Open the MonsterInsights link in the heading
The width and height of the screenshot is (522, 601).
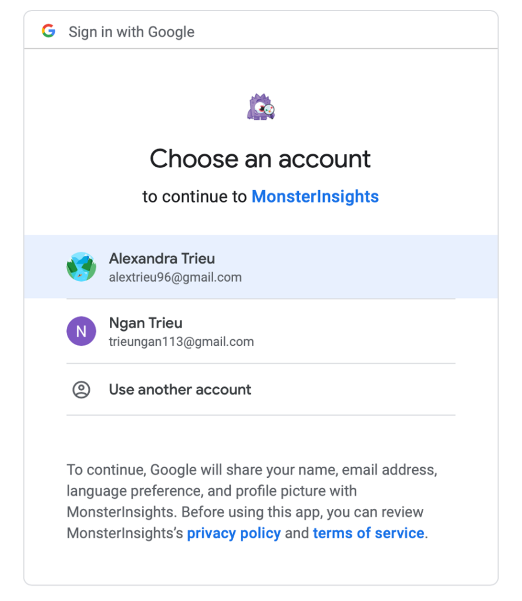tap(315, 197)
